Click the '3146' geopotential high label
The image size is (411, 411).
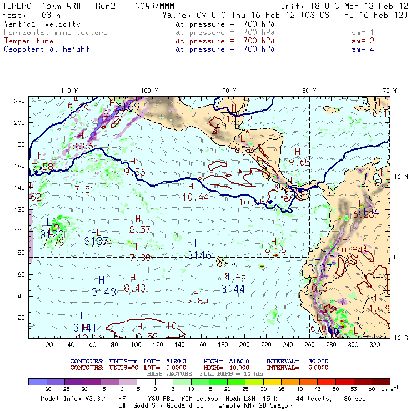tap(199, 255)
